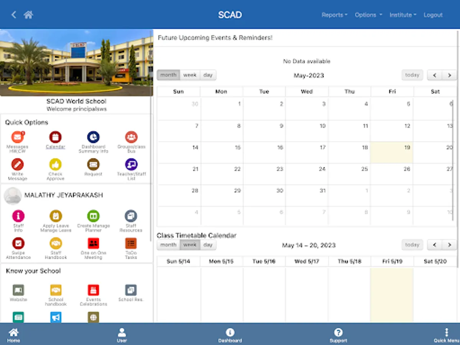This screenshot has height=345, width=460.
Task: Go to previous month in events calendar
Action: [x=435, y=75]
